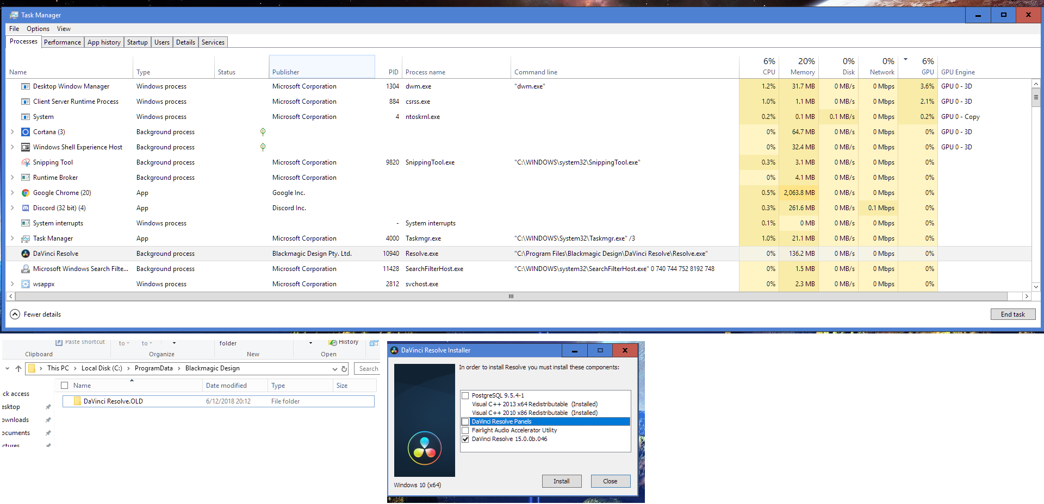This screenshot has height=504, width=1044.
Task: Click the Discord icon in process list
Action: 26,208
